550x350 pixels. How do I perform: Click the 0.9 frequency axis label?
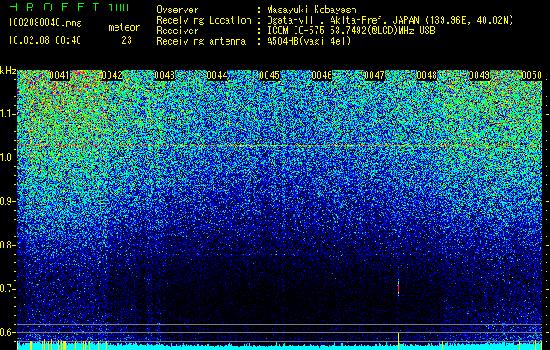pos(7,201)
